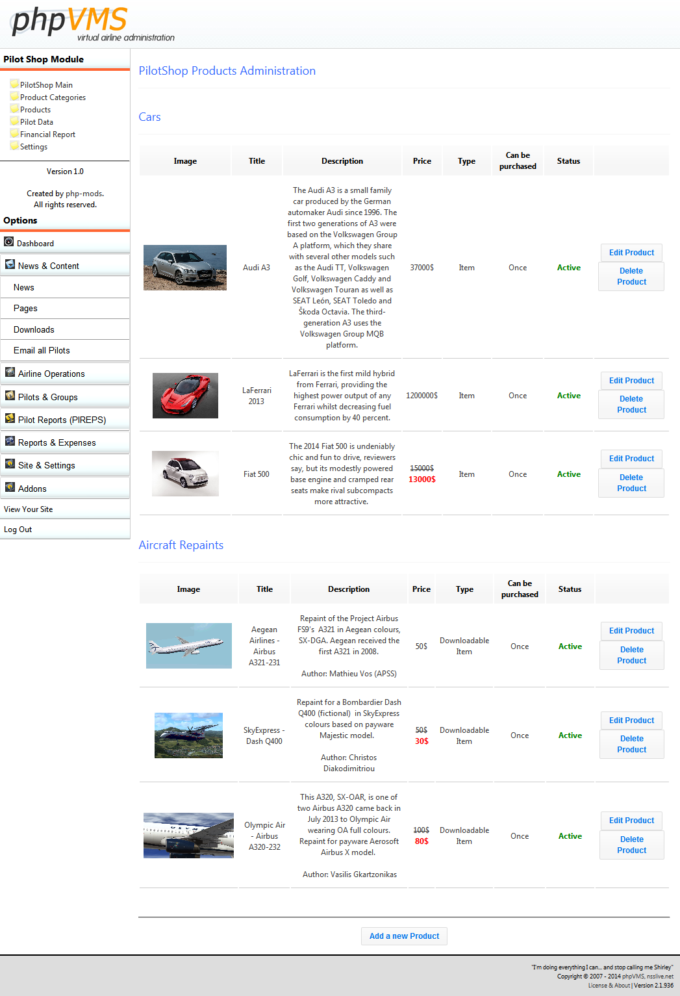Edit the Aegean Airlines A321 repaint
This screenshot has width=680, height=996.
(x=631, y=631)
